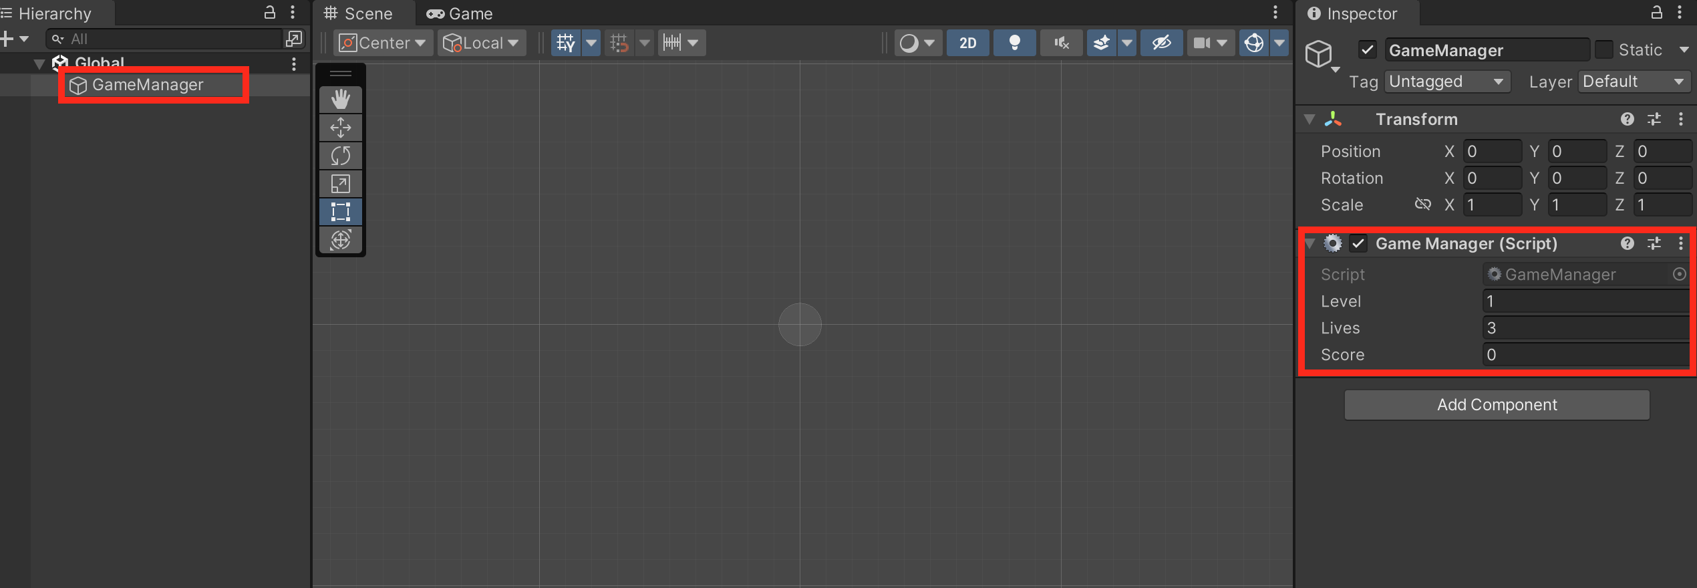This screenshot has width=1697, height=588.
Task: Select the Scale tool
Action: tap(341, 184)
